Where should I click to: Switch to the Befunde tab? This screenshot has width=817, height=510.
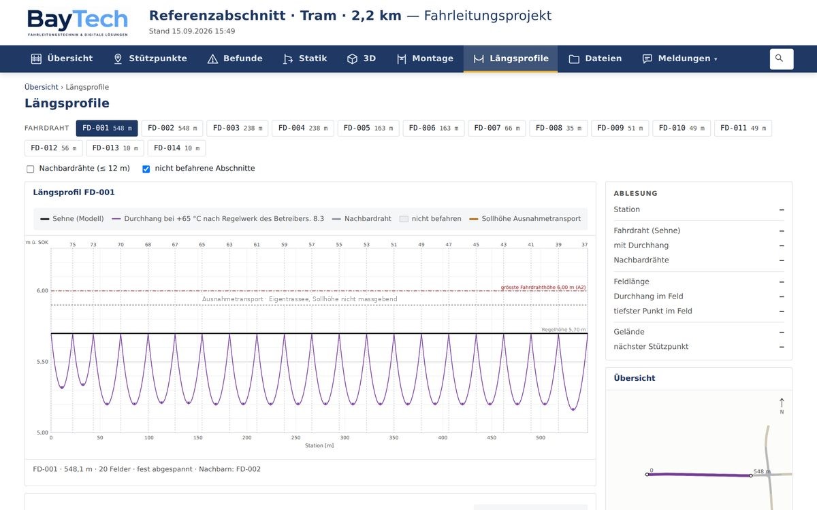(x=235, y=58)
